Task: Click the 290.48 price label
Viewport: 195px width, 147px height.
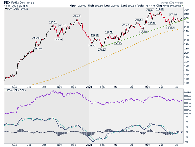Action: coord(138,20)
